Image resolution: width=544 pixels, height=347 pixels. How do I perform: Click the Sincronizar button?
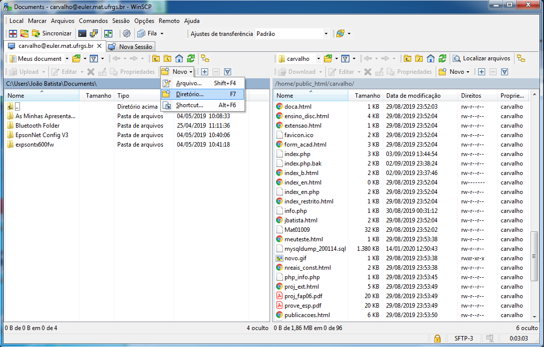[52, 33]
